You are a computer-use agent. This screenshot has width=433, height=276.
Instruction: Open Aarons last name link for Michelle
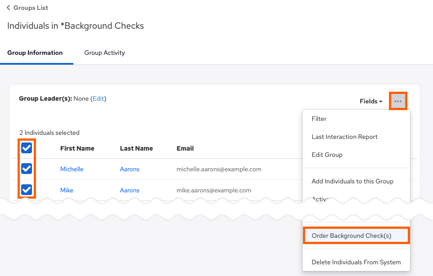coord(130,169)
